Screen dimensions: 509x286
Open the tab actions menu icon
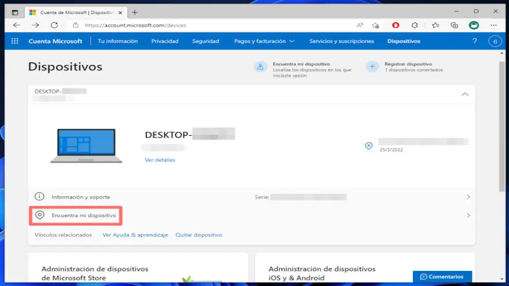point(15,13)
